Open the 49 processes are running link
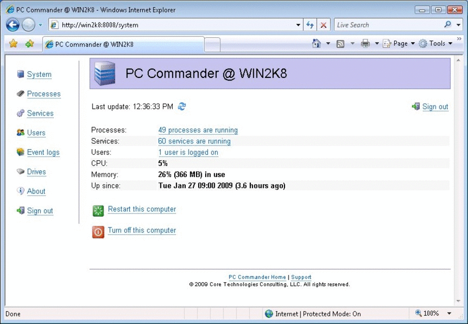Image resolution: width=468 pixels, height=324 pixels. [198, 130]
